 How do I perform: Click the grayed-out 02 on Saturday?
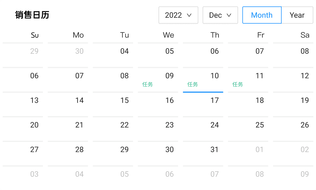click(x=305, y=149)
